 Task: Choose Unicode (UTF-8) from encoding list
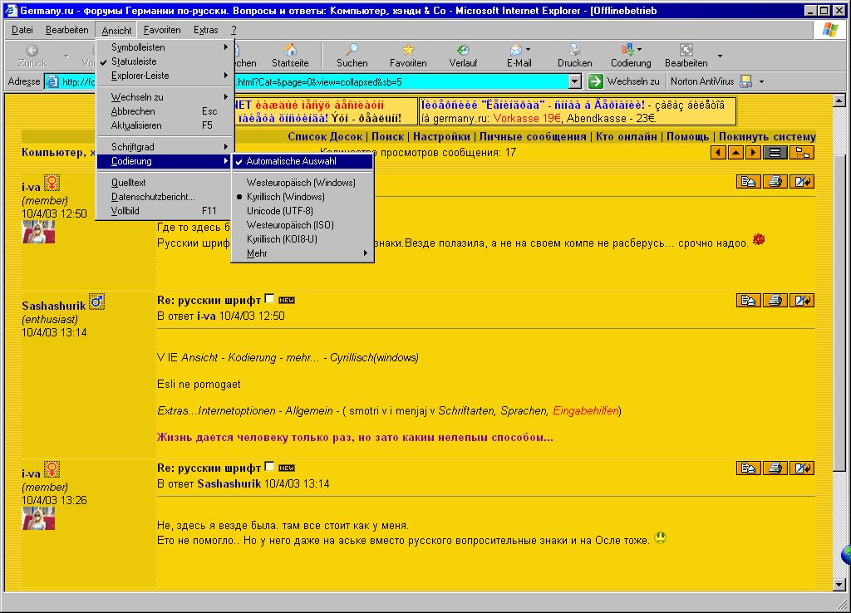pyautogui.click(x=279, y=211)
